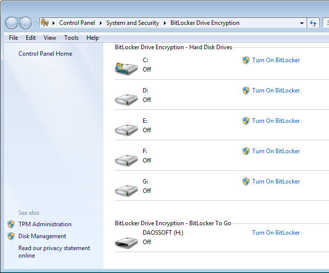Open the View menu

point(50,38)
